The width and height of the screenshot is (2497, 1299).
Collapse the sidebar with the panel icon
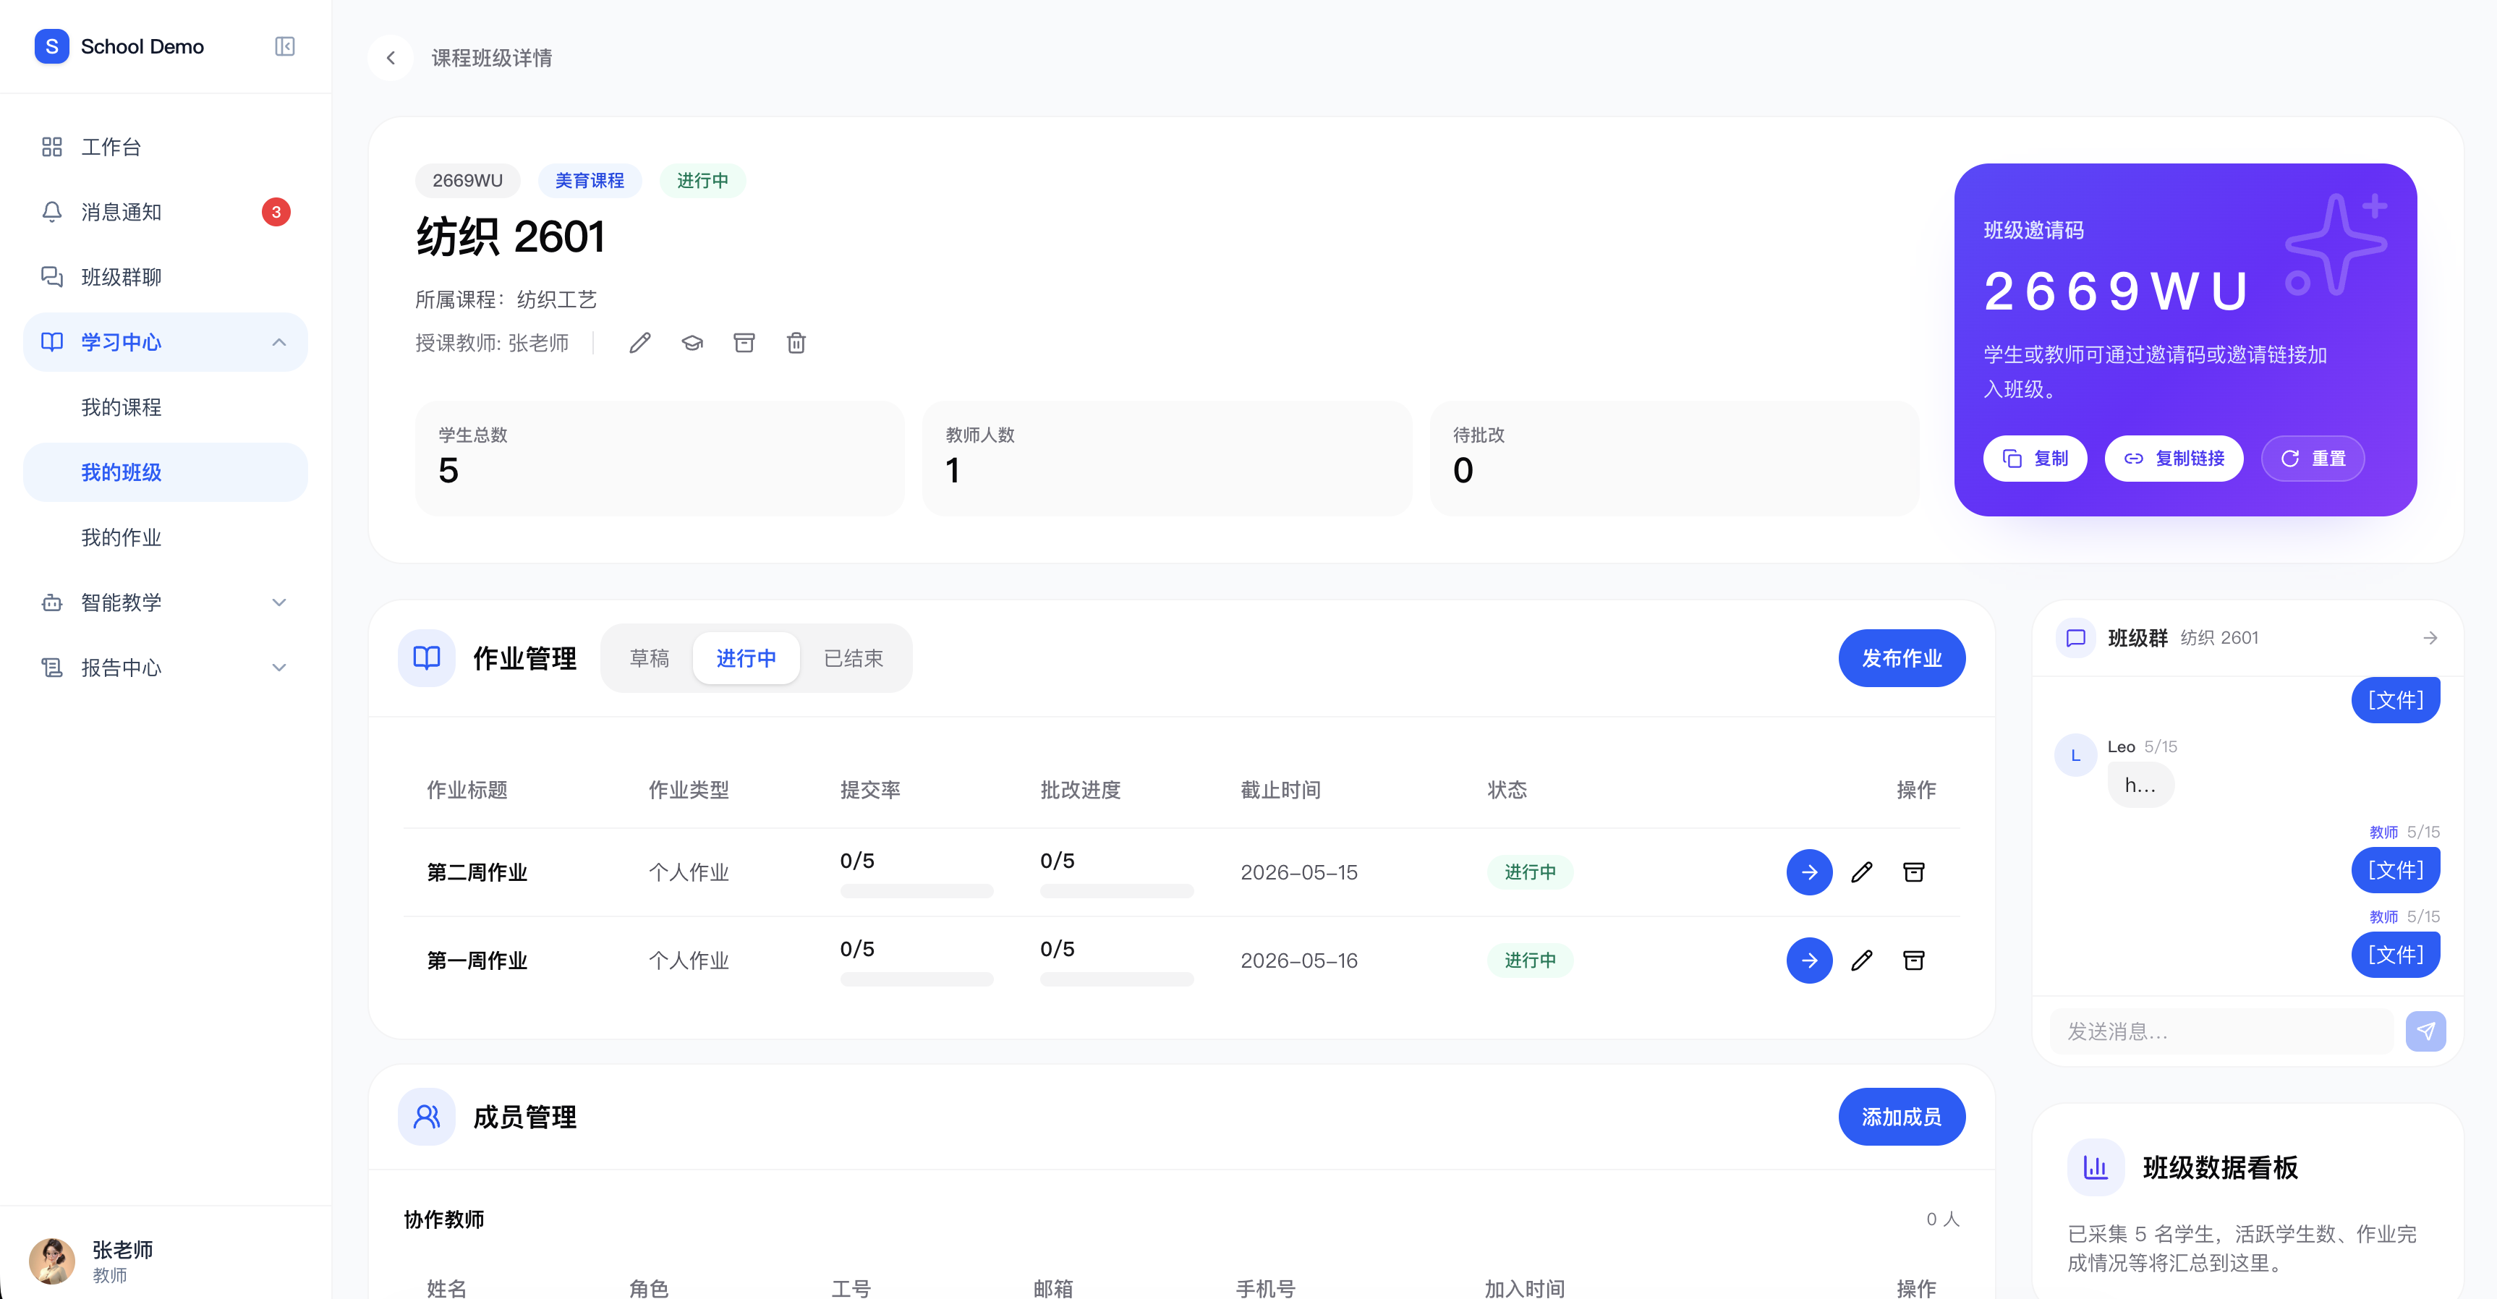click(284, 46)
